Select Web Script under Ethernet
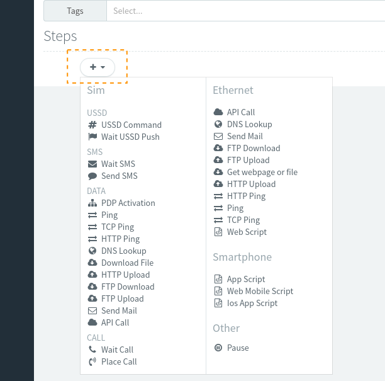Image resolution: width=385 pixels, height=381 pixels. coord(247,232)
